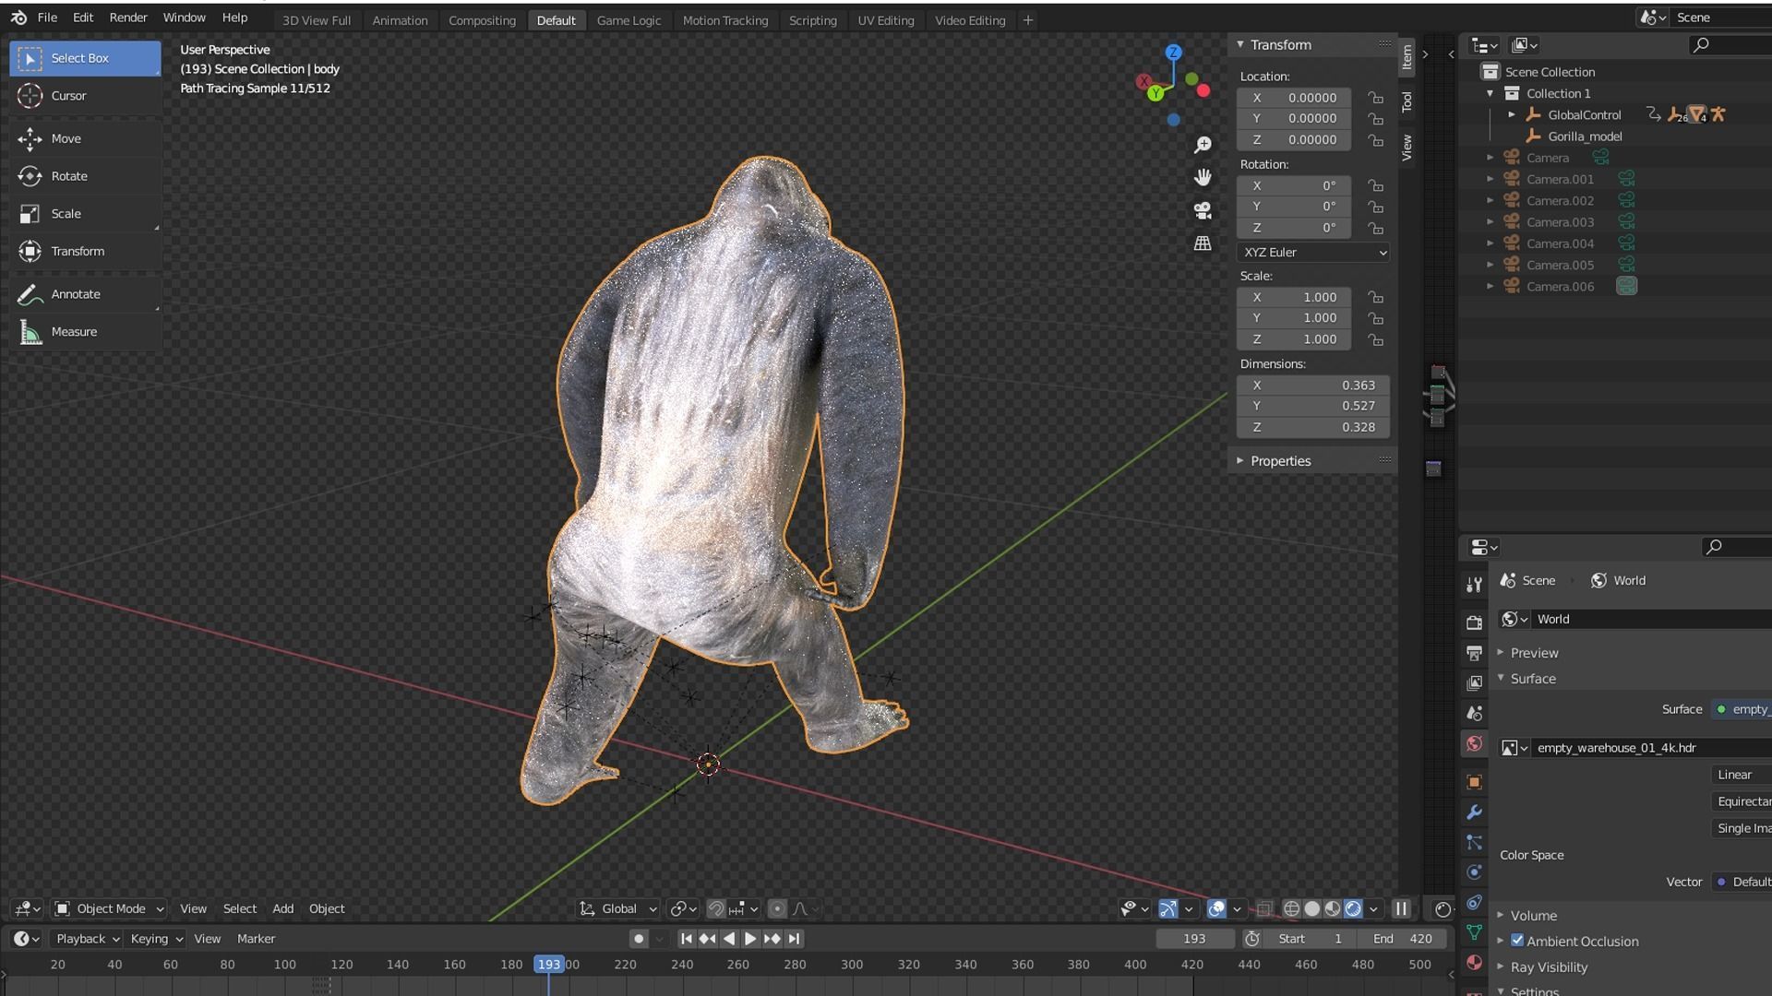Select the Cursor tool

85,96
